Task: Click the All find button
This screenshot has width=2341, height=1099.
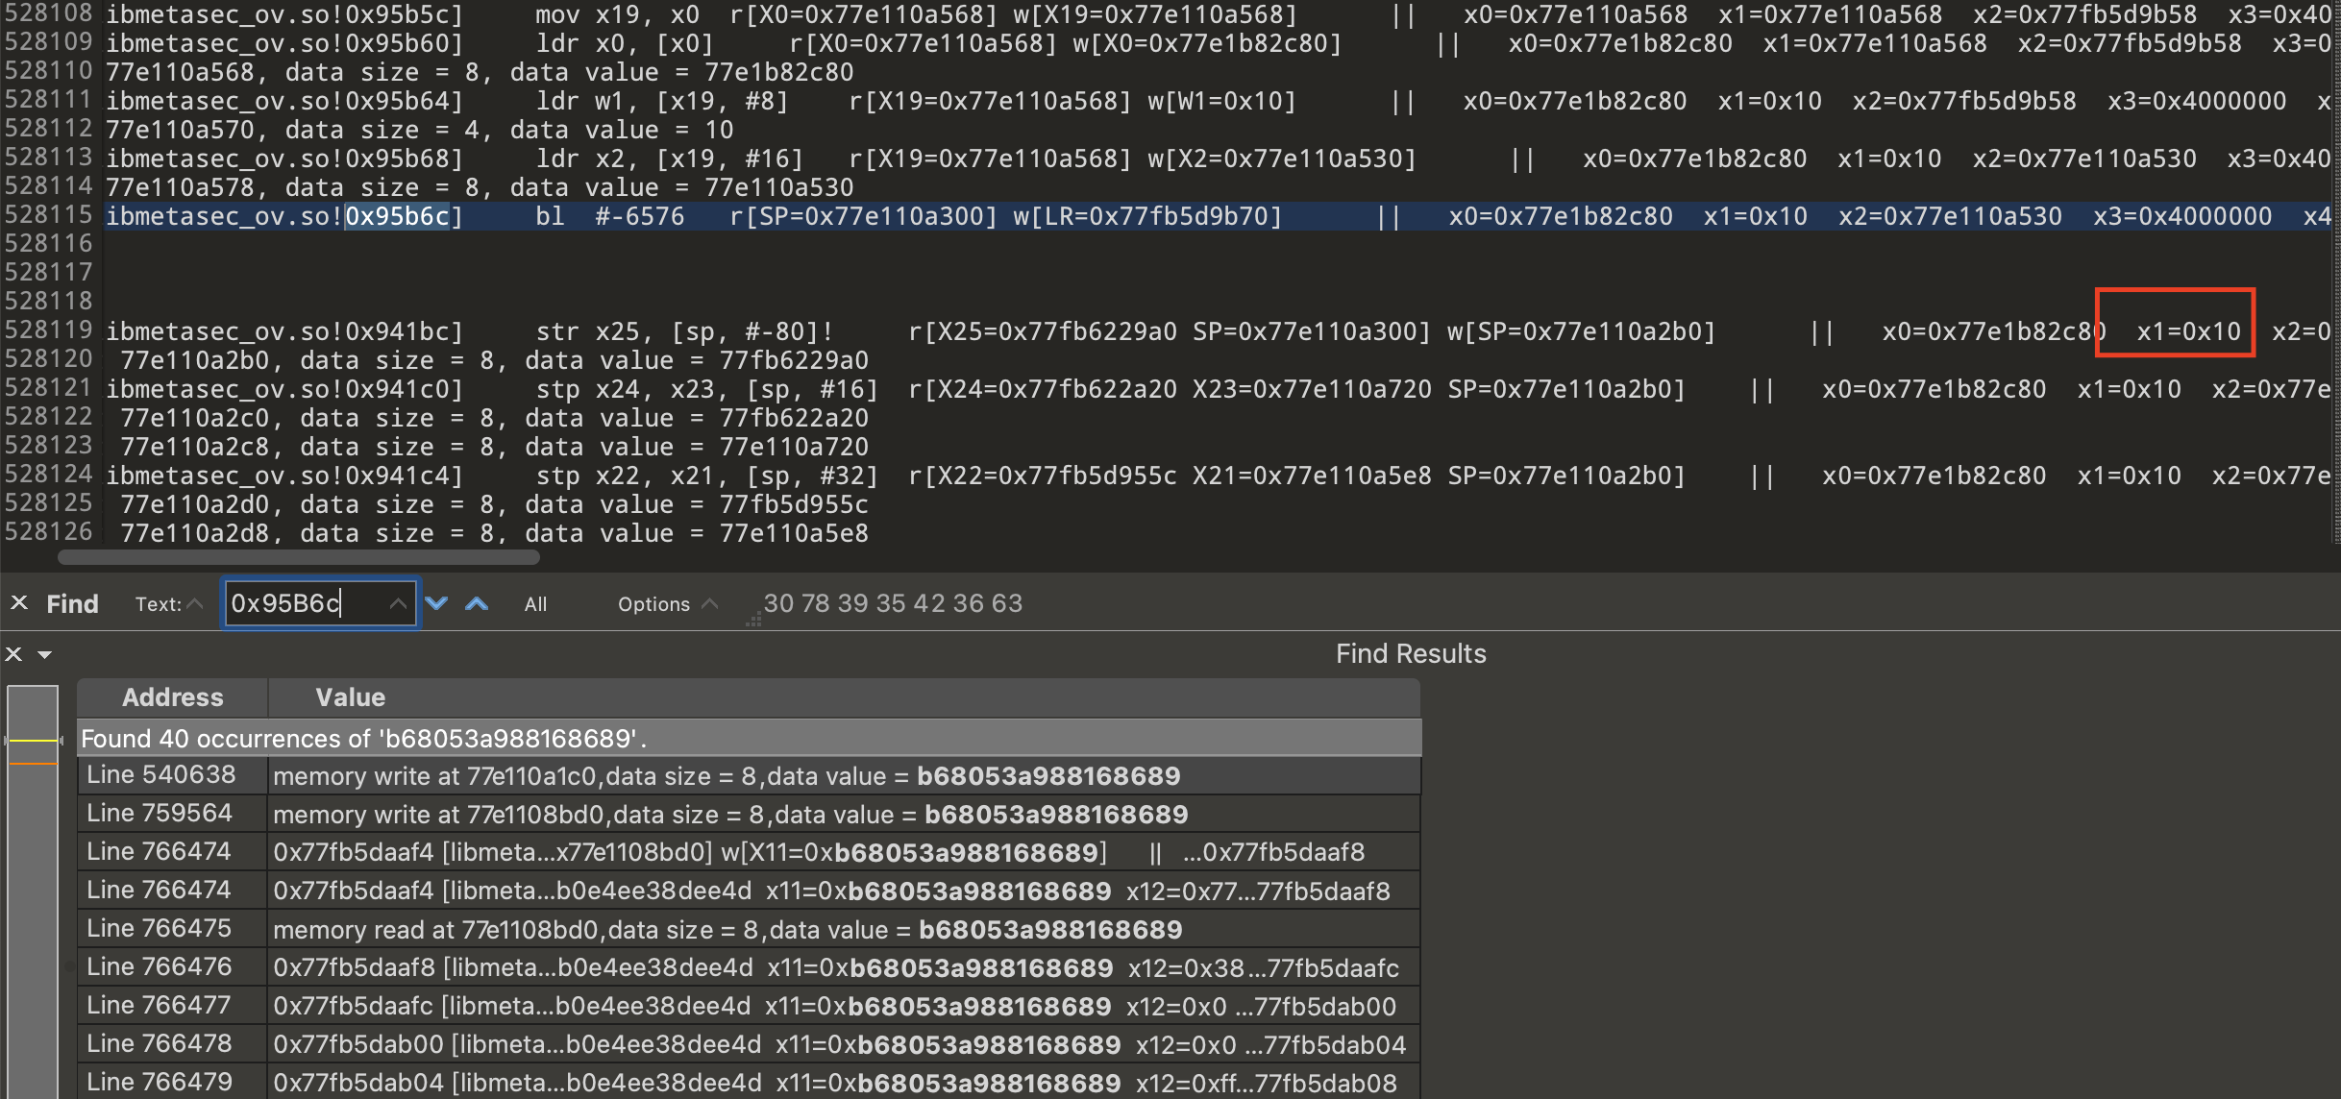Action: [x=535, y=604]
